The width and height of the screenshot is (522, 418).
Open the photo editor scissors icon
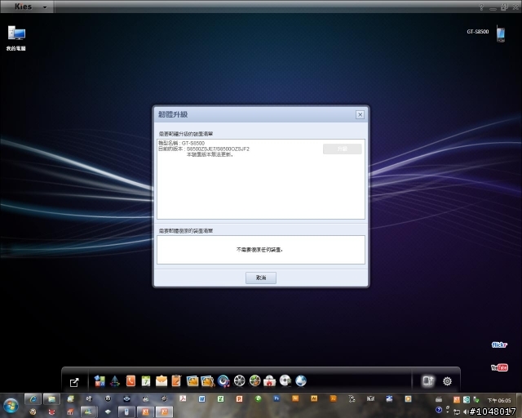[x=208, y=380]
